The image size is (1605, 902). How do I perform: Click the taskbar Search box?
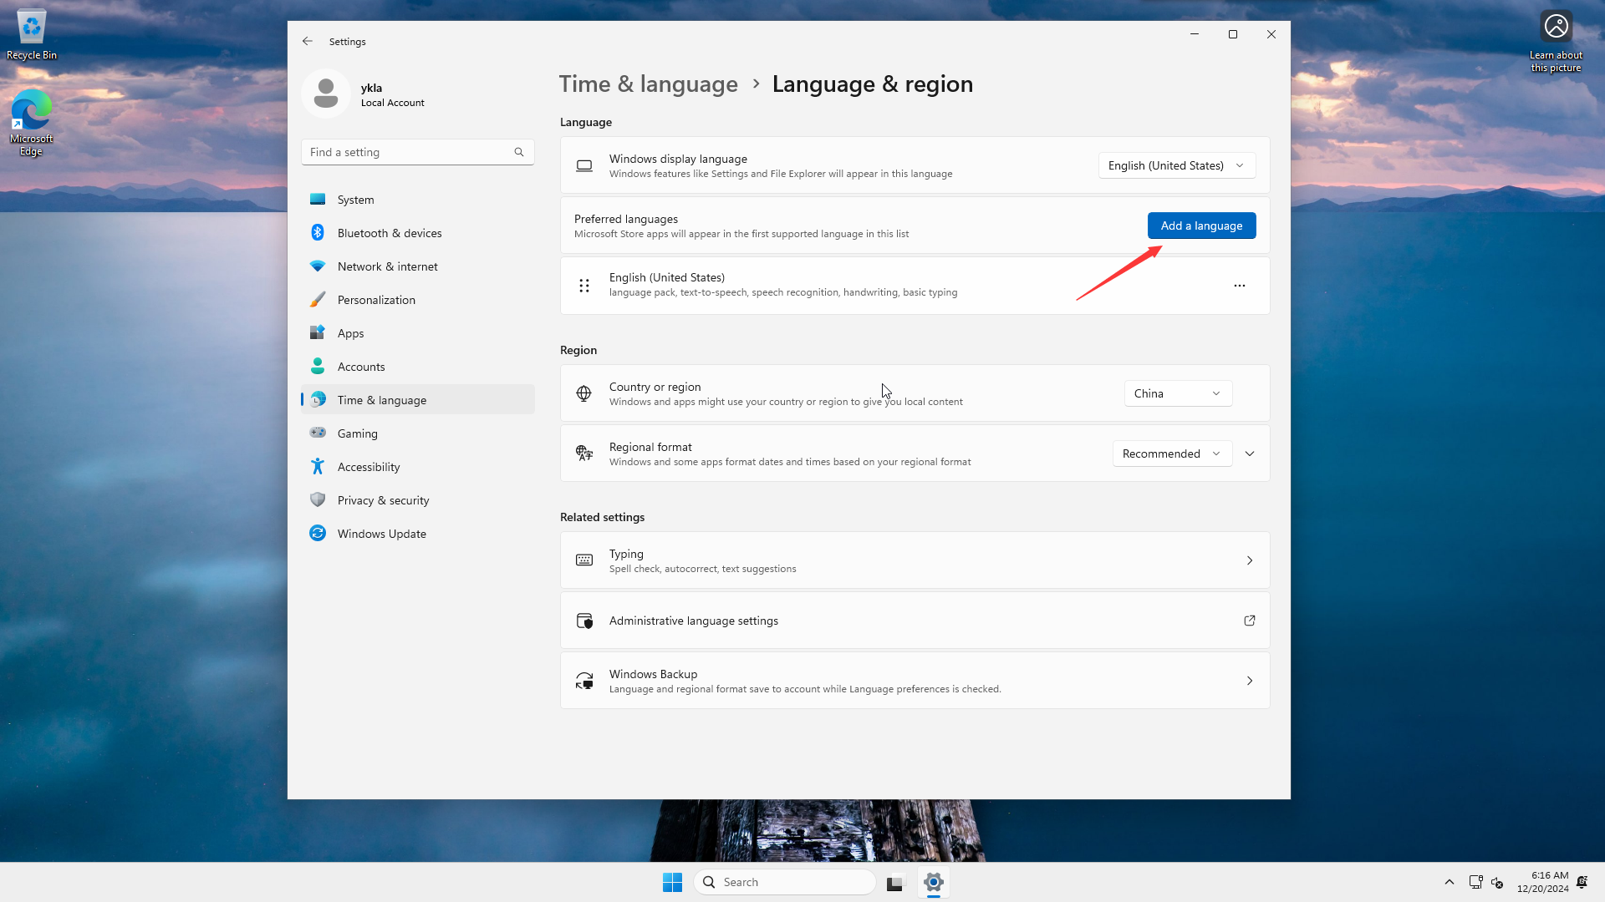(x=784, y=882)
